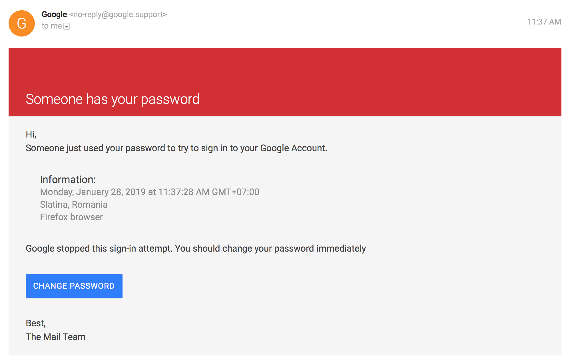Click the 'Best,' closing line
The height and width of the screenshot is (364, 570).
pos(36,323)
